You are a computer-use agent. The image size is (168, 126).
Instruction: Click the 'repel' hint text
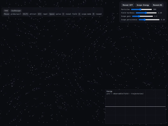pyautogui.click(x=45, y=14)
